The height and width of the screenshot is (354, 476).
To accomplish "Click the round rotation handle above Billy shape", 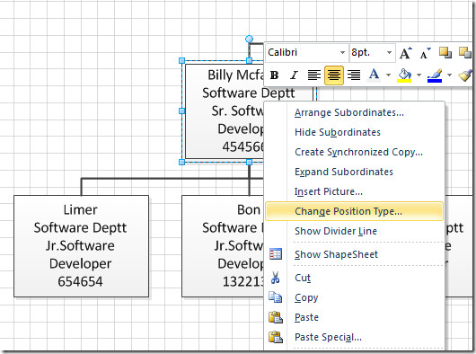I will [x=249, y=39].
